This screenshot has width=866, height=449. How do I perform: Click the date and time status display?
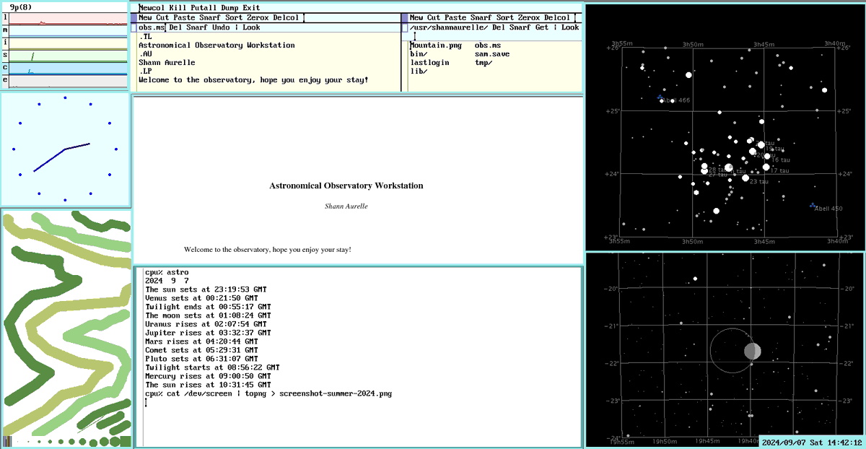coord(812,443)
